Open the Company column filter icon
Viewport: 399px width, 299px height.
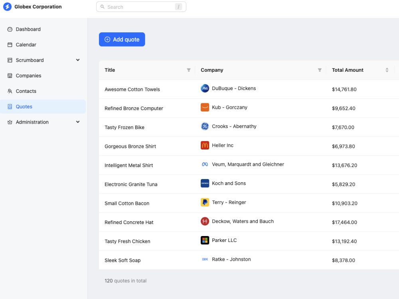[x=320, y=70]
